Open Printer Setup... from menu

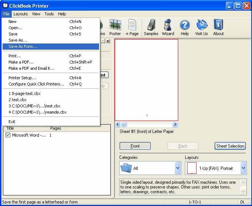point(51,78)
